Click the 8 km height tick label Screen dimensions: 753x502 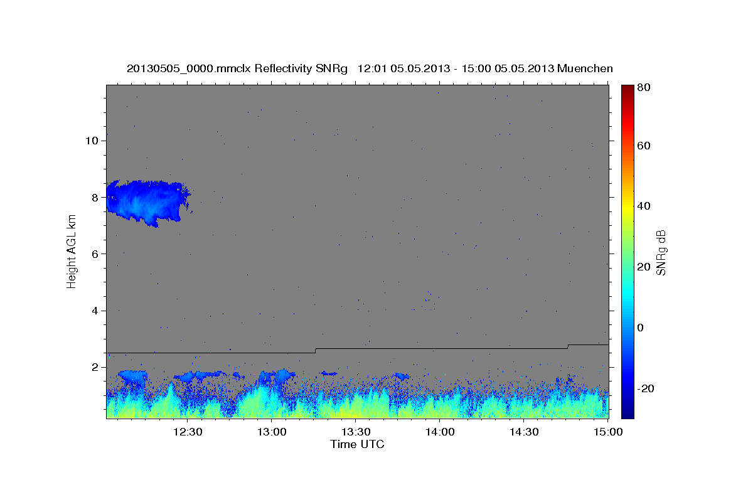tap(95, 197)
